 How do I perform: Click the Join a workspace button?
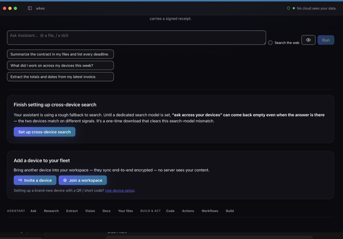82,180
